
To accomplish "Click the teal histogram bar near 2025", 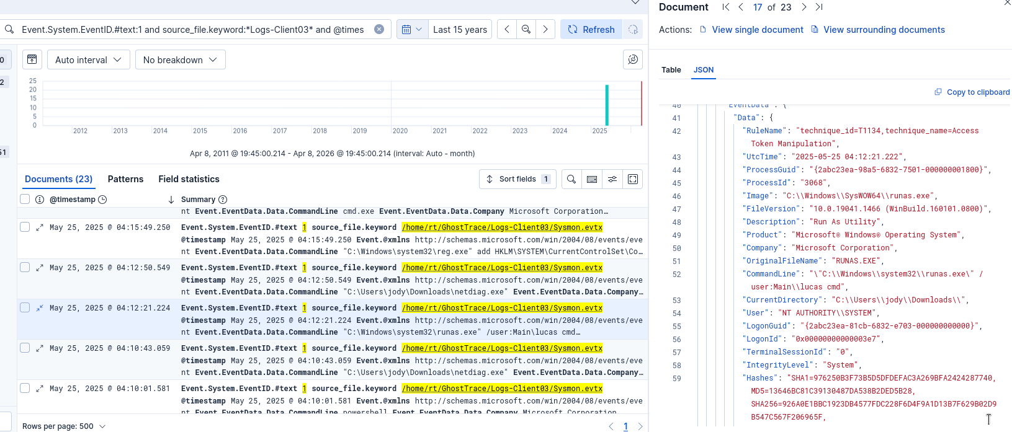I will point(607,105).
